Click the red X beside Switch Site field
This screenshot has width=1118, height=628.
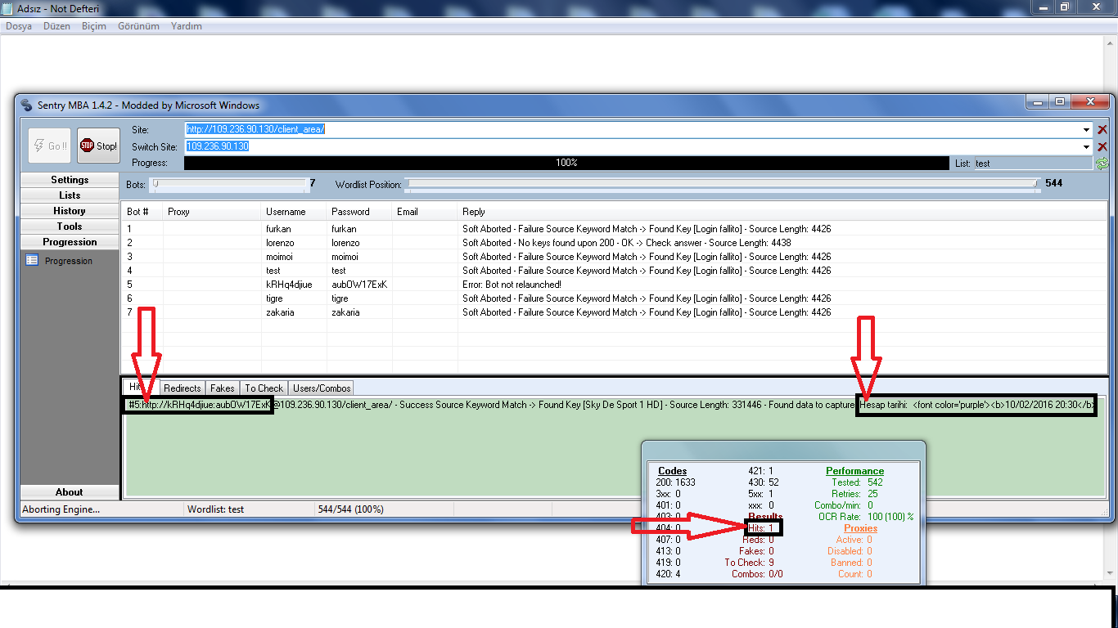[1102, 146]
